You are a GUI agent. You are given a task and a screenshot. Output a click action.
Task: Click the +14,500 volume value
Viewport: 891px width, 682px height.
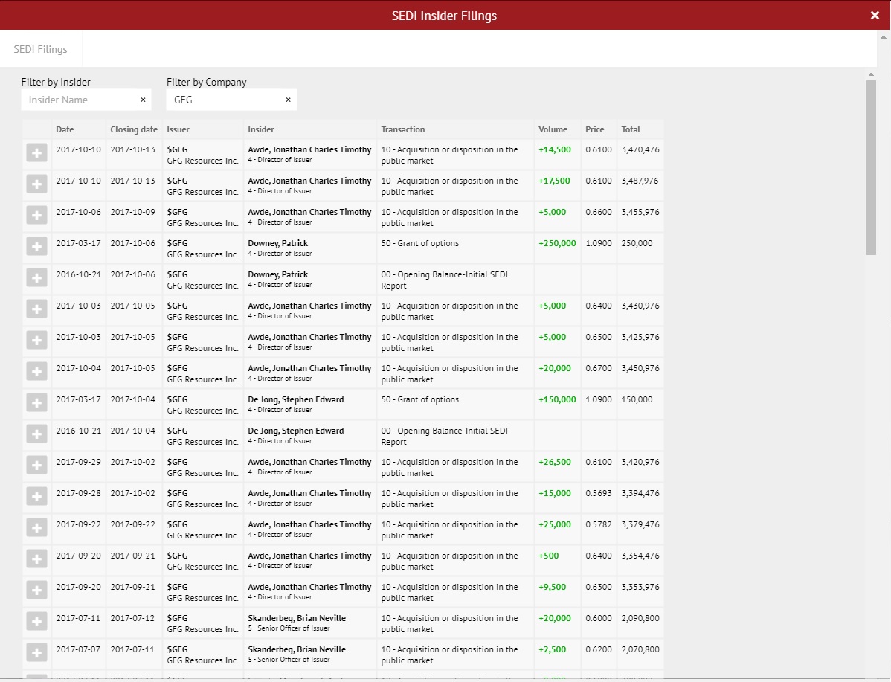[x=555, y=149]
